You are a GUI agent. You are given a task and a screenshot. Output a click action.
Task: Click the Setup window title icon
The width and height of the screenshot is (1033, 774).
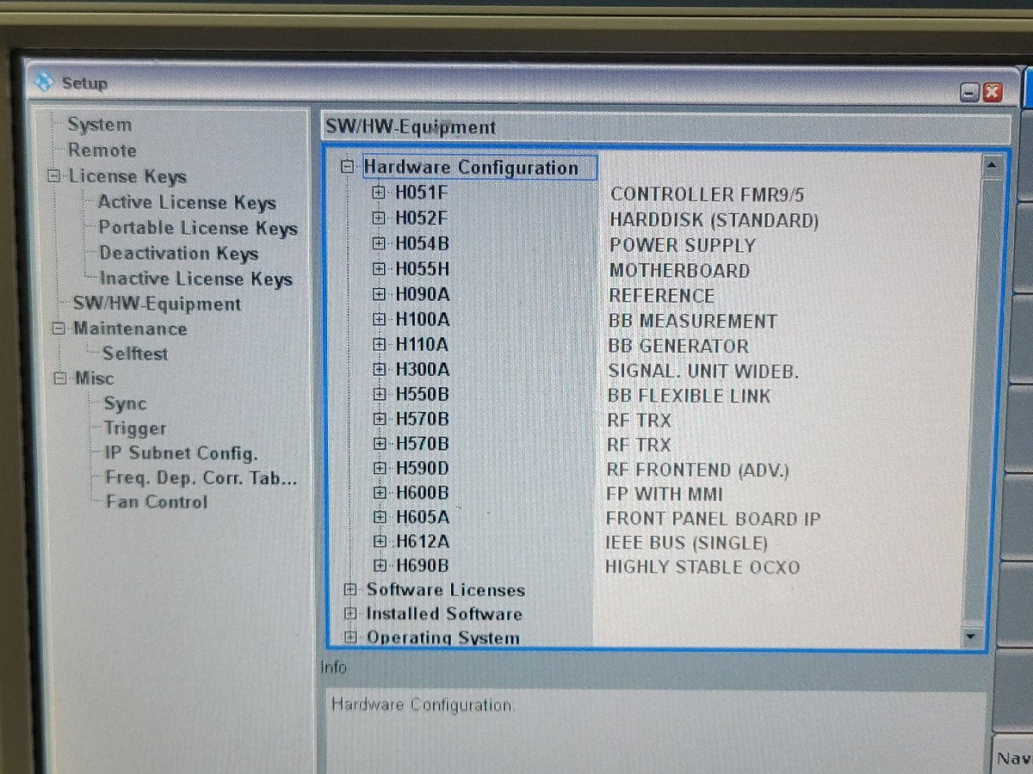pyautogui.click(x=45, y=83)
